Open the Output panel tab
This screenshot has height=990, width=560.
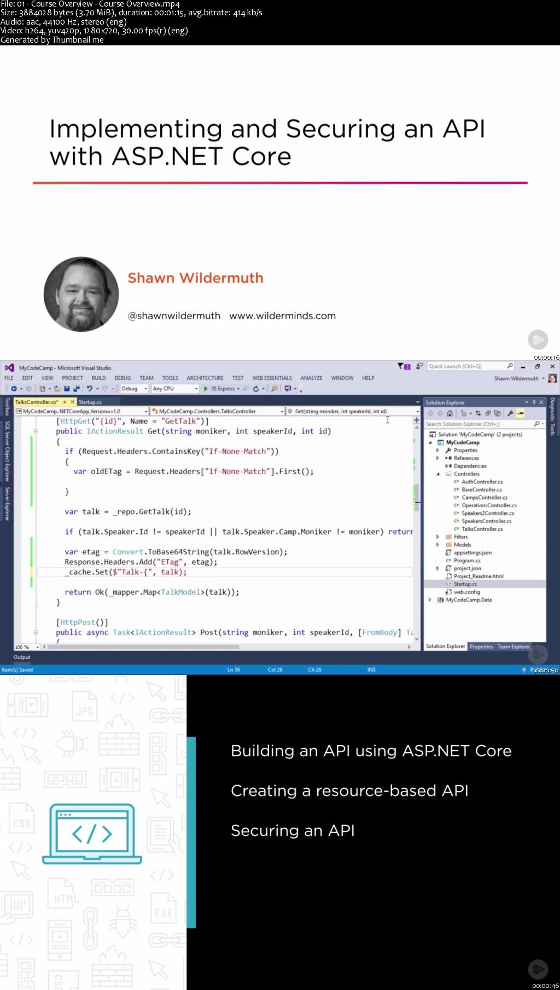[x=22, y=657]
